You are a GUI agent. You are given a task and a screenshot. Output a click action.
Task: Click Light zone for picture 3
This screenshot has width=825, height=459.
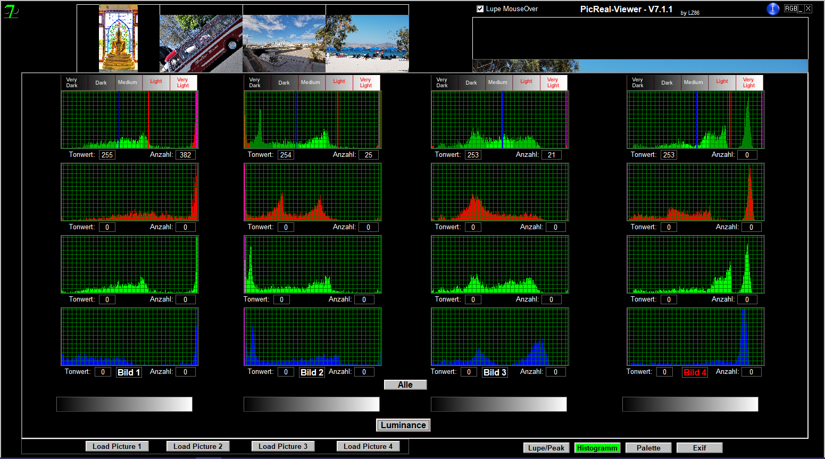pos(527,82)
